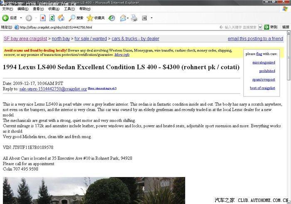Open the History clock icon
This screenshot has height=204, width=291.
coord(112,18)
